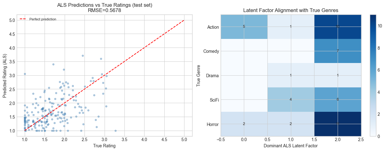385x151 pixels.
Task: Select the 'SciFi' genre tick label
Action: tap(213, 100)
